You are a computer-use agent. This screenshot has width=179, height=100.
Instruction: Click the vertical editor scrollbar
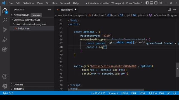pos(178,70)
